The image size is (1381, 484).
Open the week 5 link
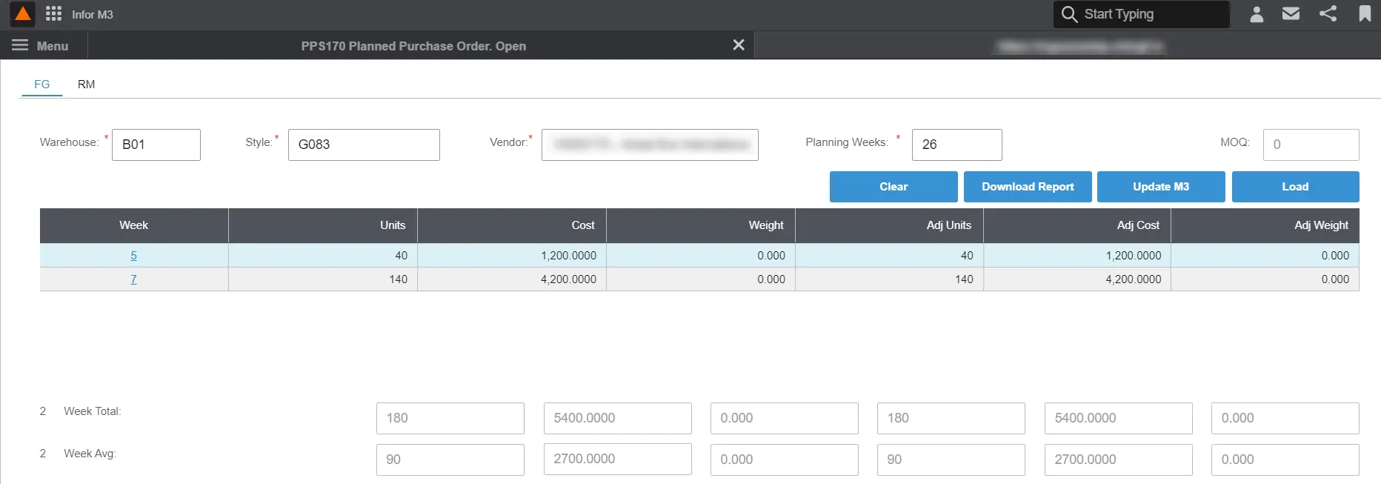click(133, 256)
